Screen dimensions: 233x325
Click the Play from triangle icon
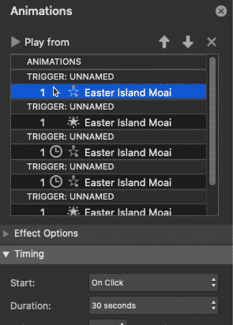[15, 42]
